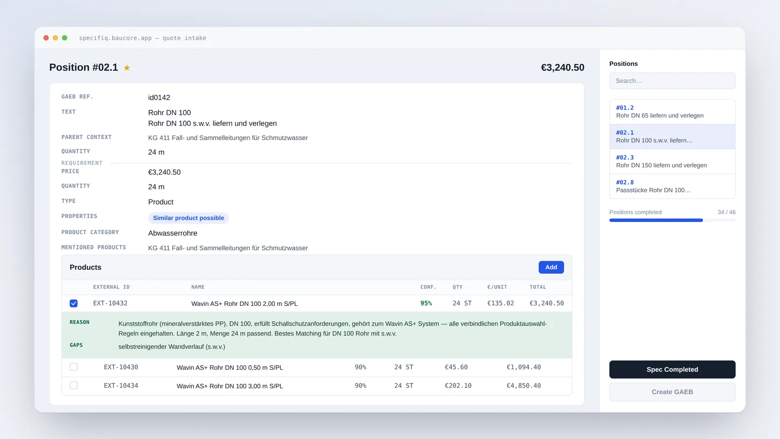This screenshot has width=780, height=439.
Task: Check the EXT-10430 product checkbox
Action: coord(74,367)
